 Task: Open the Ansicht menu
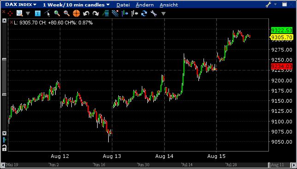coord(169,5)
